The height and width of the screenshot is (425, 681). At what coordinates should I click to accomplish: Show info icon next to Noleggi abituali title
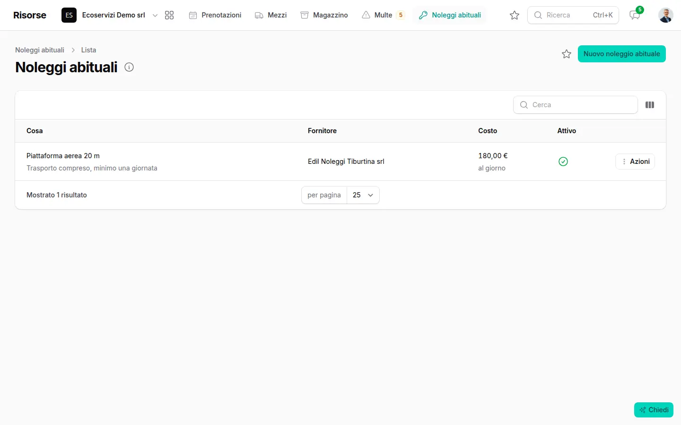(x=129, y=67)
